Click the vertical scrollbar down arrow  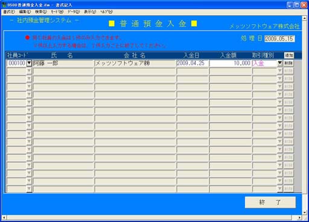coord(304,212)
